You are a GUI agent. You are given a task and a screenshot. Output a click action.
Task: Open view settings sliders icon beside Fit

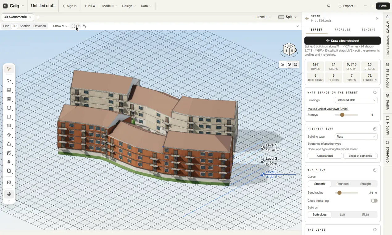click(85, 26)
